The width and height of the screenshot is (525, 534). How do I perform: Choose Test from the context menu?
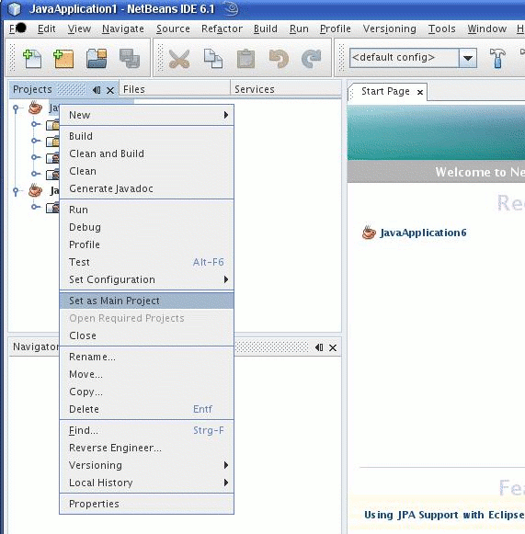[x=146, y=262]
